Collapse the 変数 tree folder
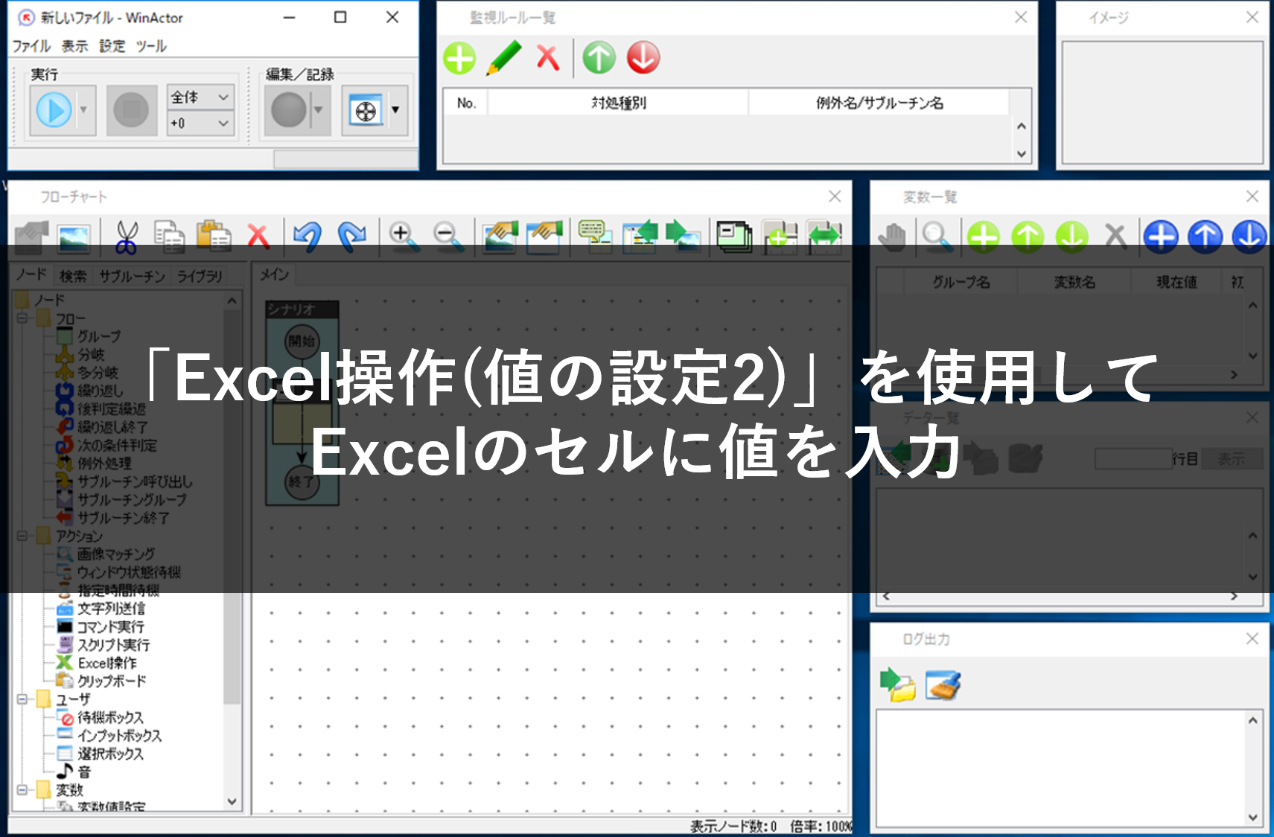The height and width of the screenshot is (837, 1274). click(22, 790)
